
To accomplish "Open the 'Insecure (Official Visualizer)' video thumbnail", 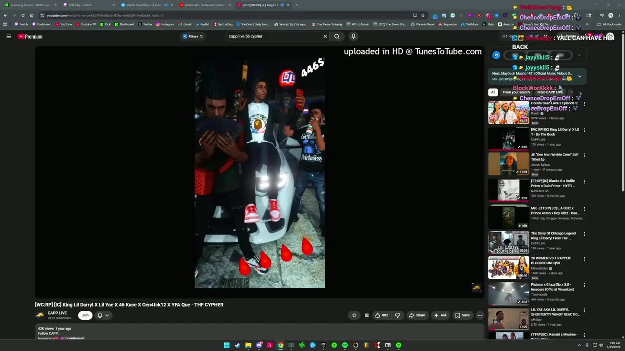I will [508, 293].
